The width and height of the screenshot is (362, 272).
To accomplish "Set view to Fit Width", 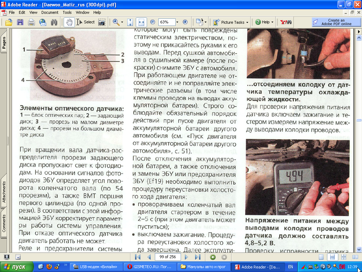I will click(141, 22).
